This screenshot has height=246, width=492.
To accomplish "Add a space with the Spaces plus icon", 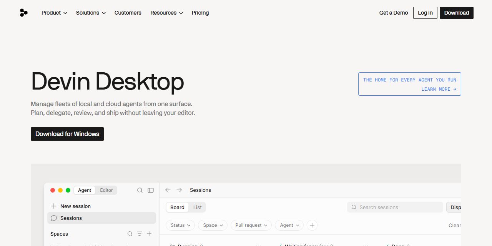I will pyautogui.click(x=149, y=234).
